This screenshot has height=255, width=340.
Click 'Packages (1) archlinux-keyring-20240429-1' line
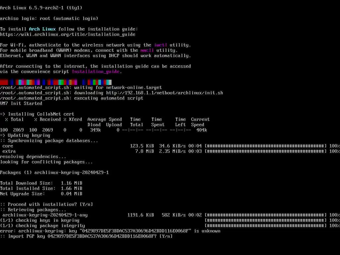54,173
